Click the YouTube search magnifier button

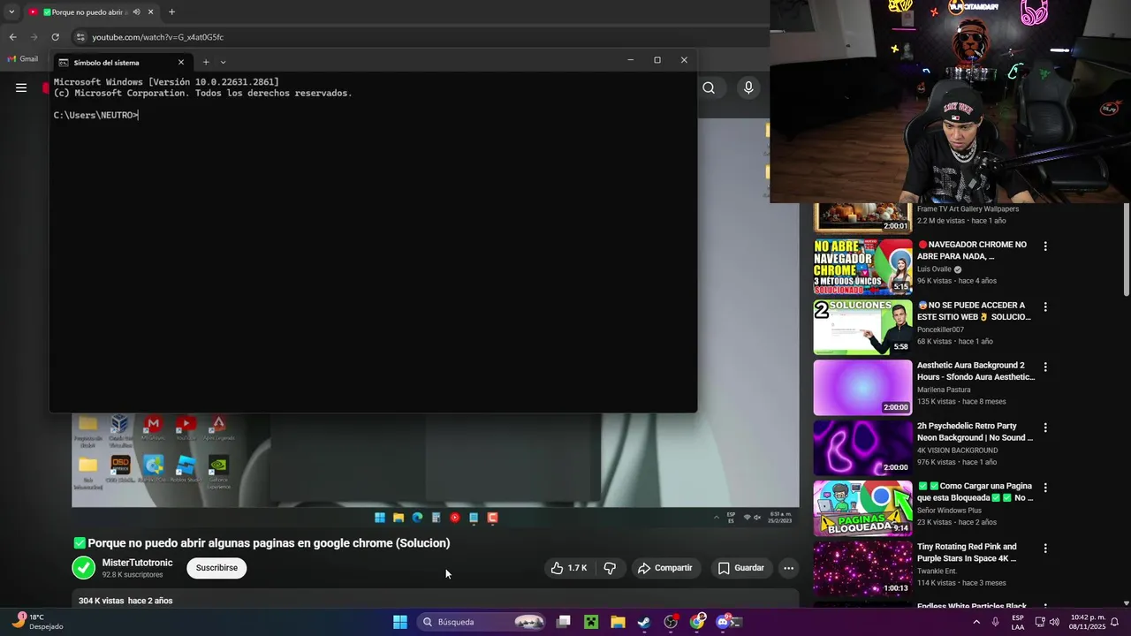pyautogui.click(x=709, y=87)
